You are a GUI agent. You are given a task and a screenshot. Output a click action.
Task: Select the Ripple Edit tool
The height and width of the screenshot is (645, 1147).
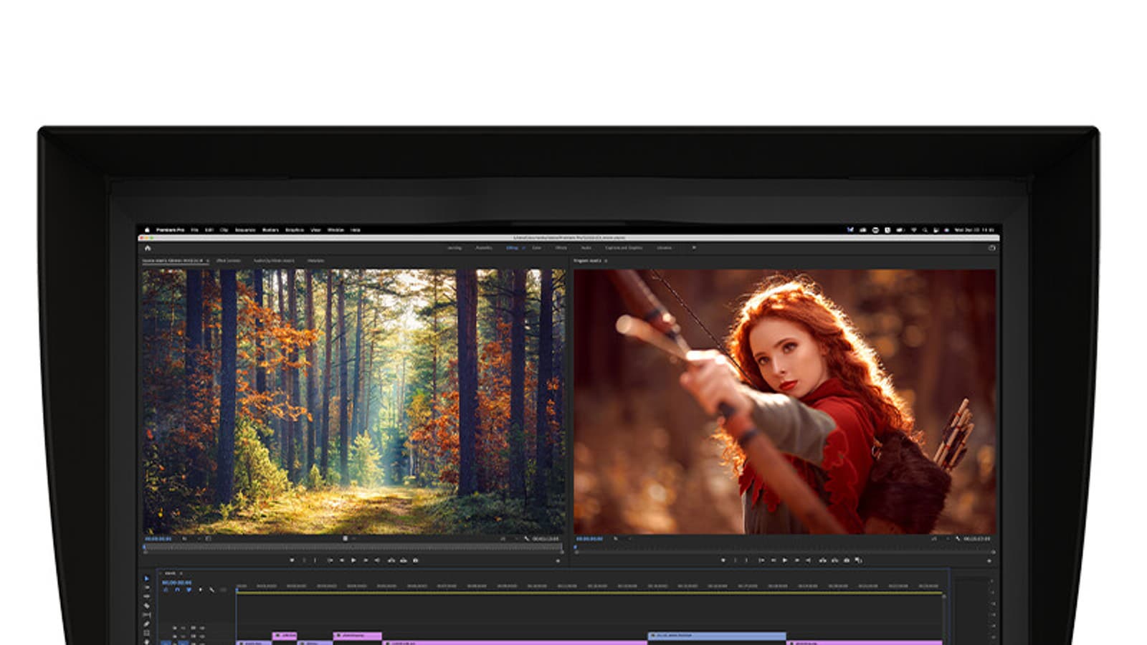(x=147, y=596)
